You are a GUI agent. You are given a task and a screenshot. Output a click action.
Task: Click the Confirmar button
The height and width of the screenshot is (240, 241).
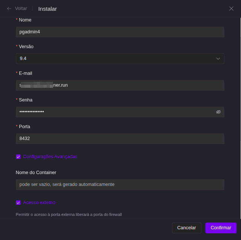click(x=221, y=228)
